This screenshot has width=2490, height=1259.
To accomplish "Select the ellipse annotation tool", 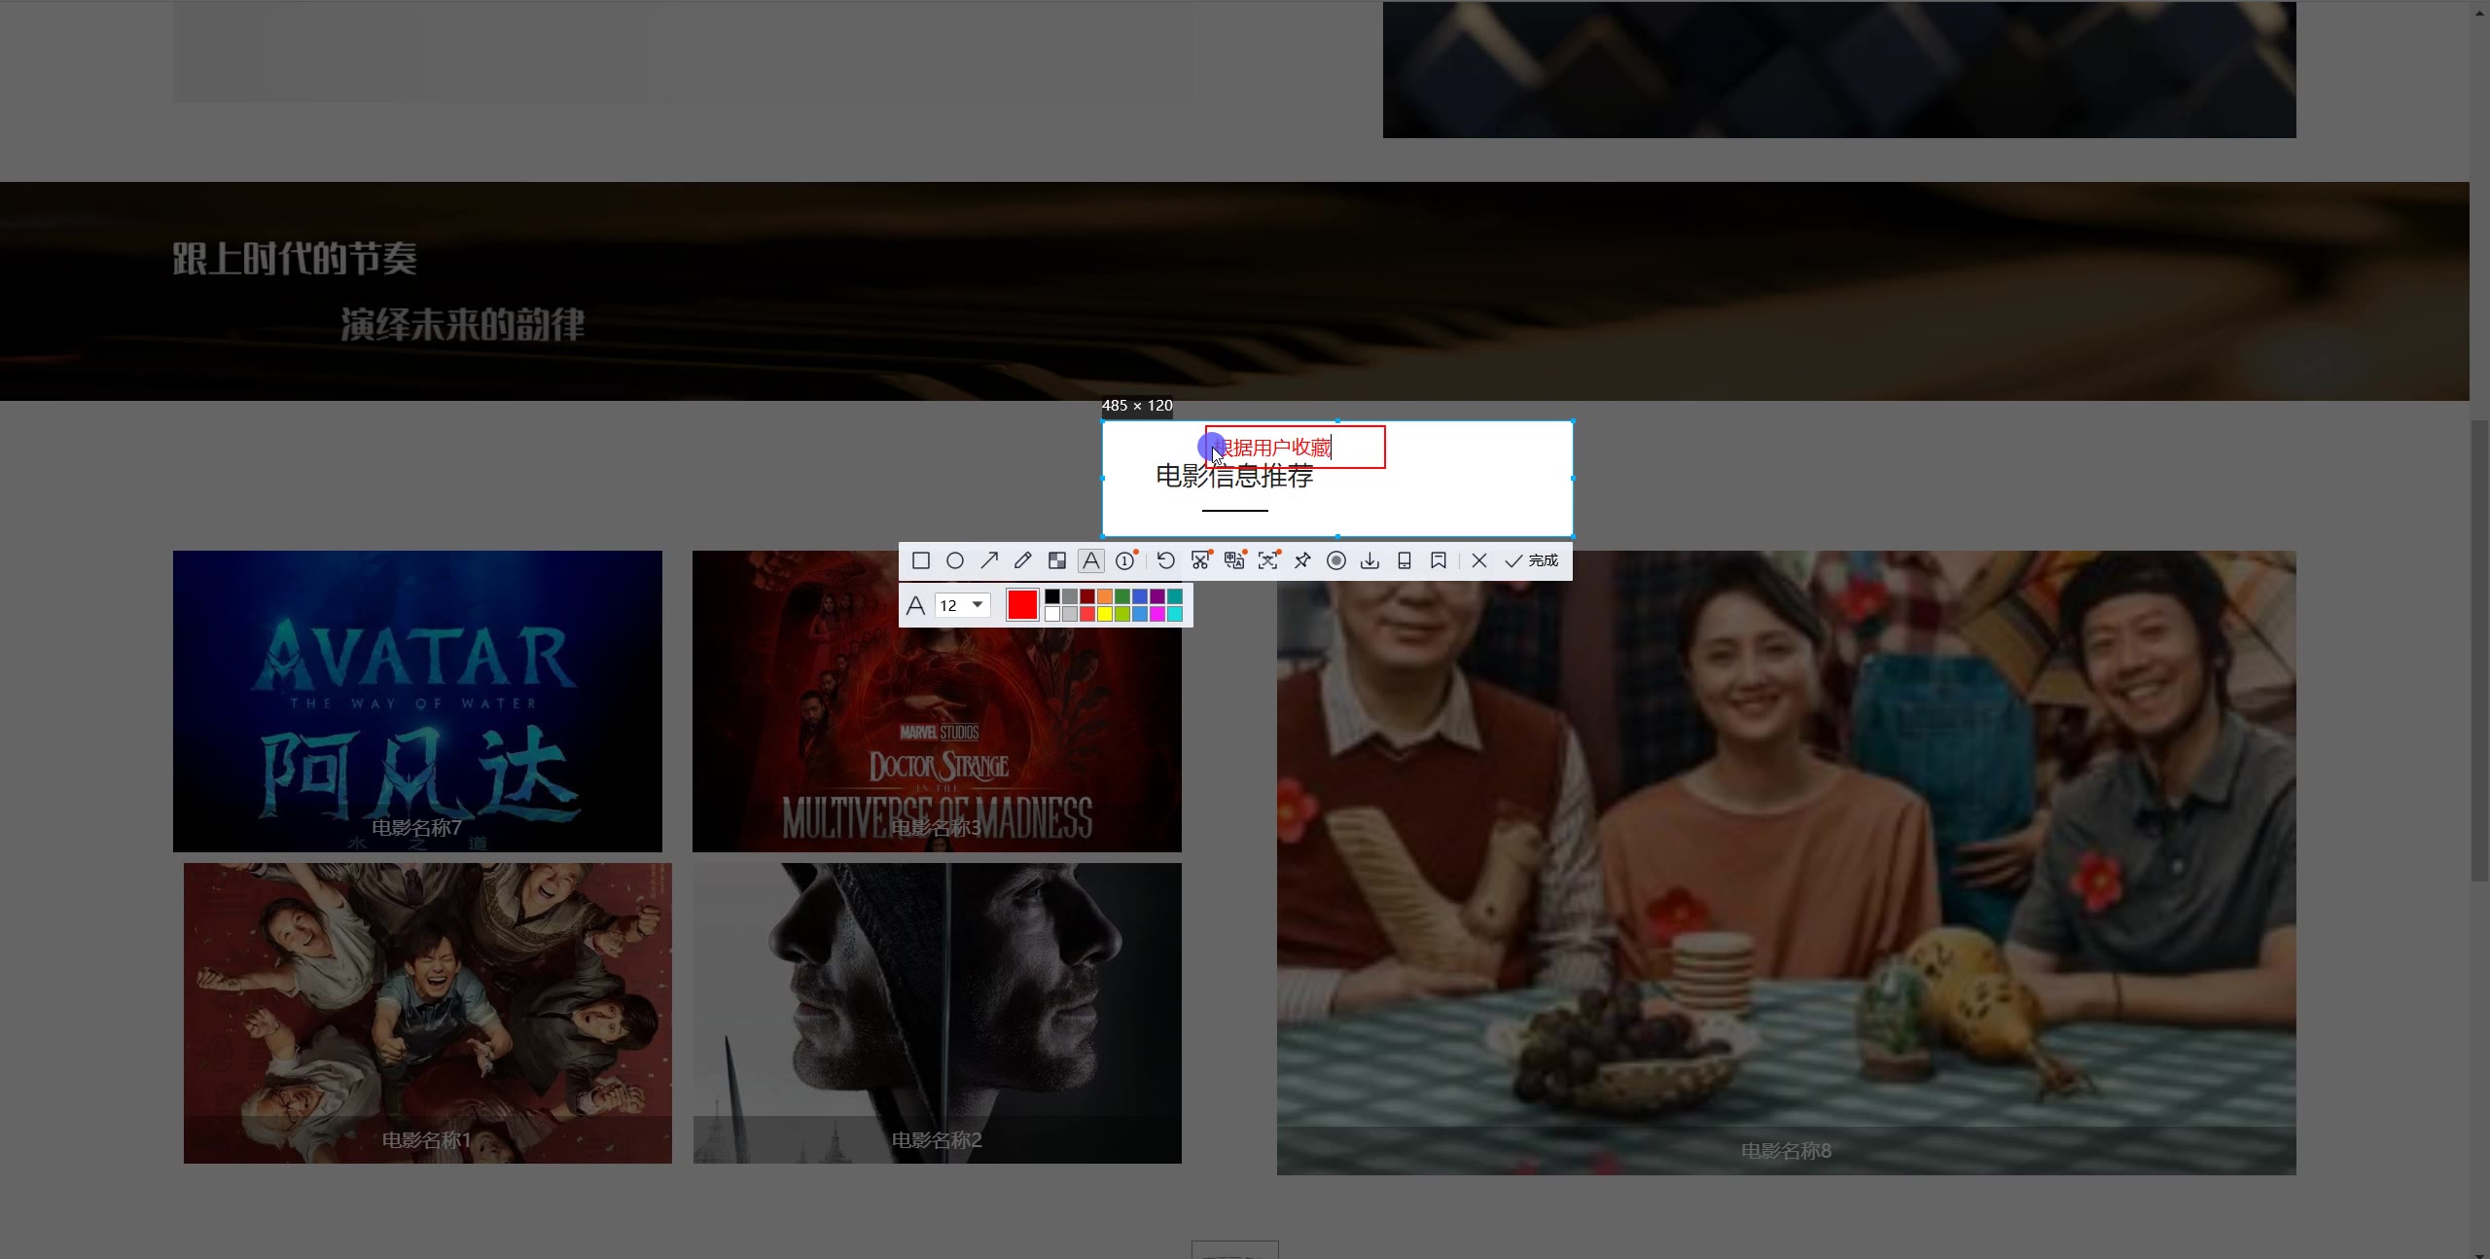I will (955, 560).
